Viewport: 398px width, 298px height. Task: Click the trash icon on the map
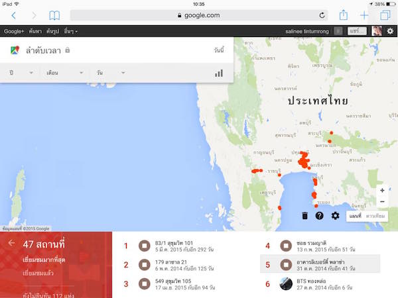pyautogui.click(x=304, y=216)
